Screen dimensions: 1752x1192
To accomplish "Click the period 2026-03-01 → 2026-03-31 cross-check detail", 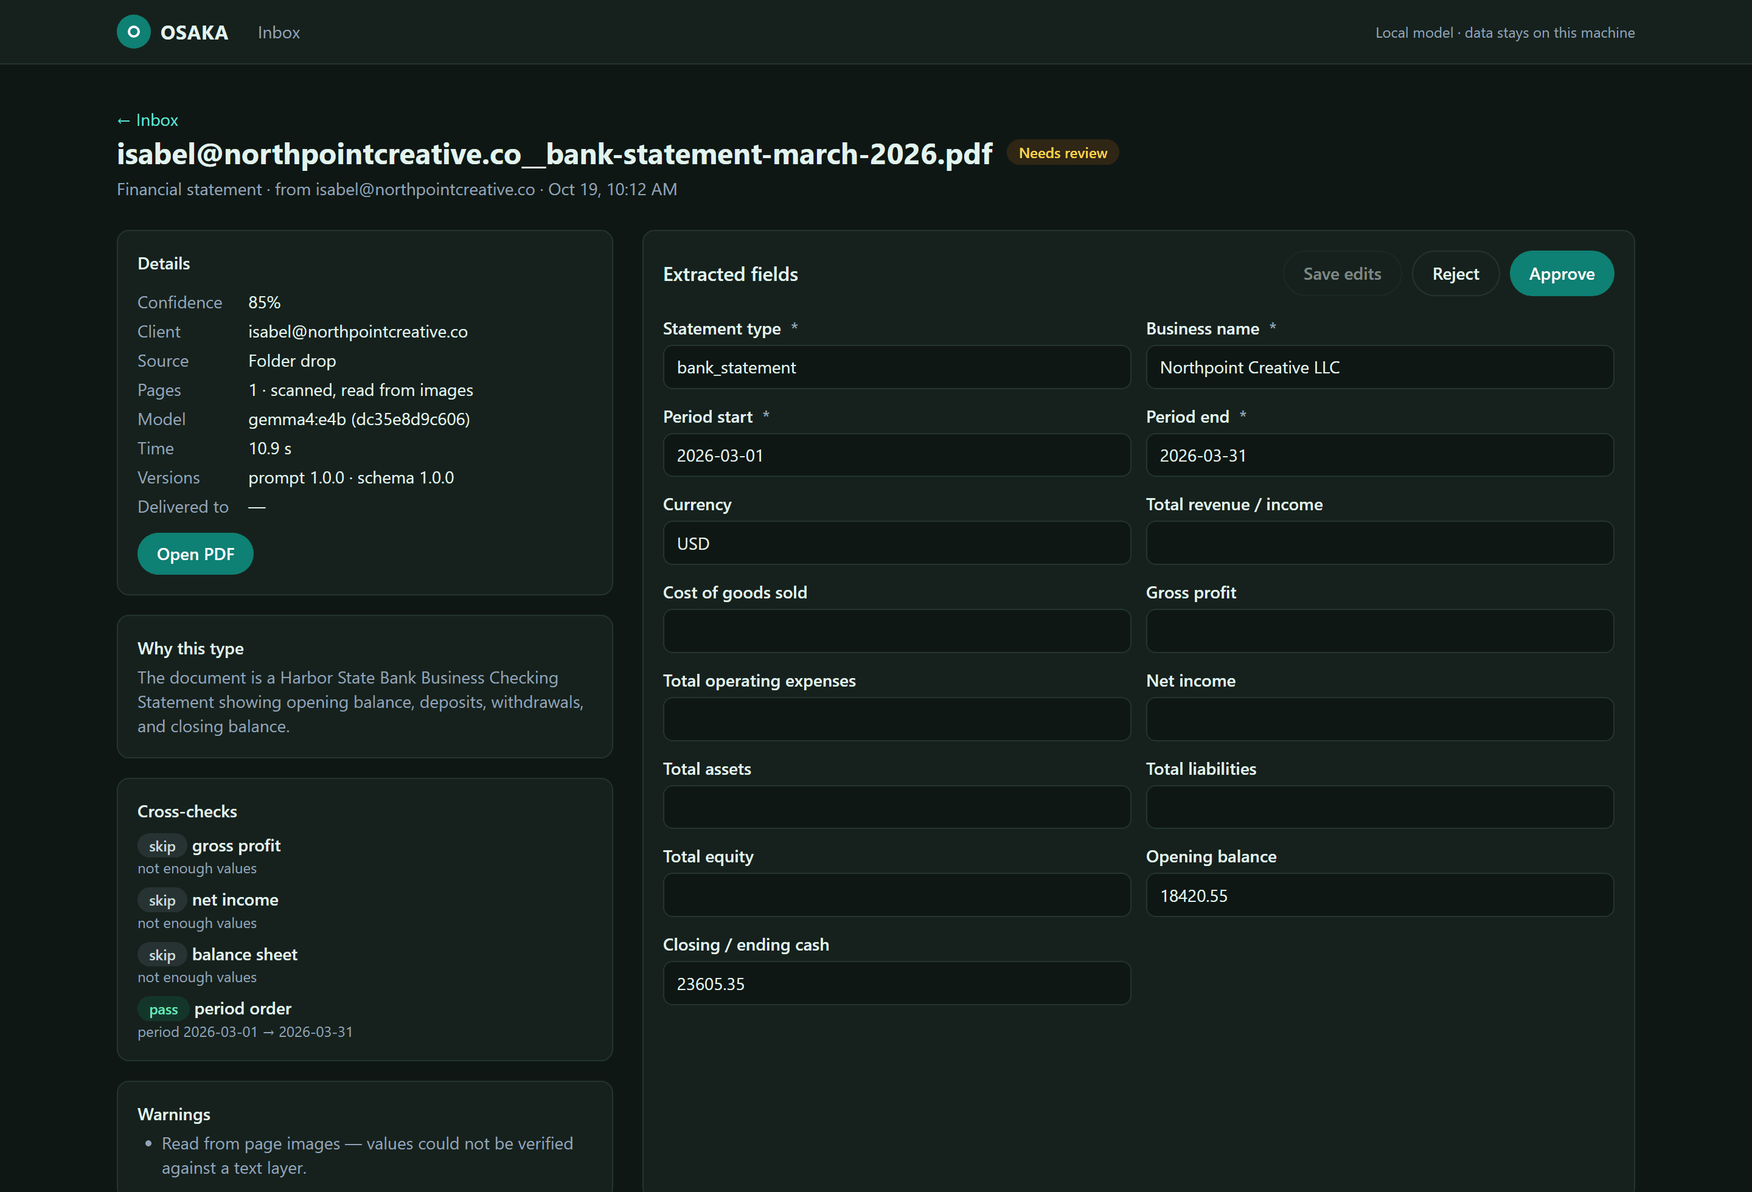I will click(245, 1031).
